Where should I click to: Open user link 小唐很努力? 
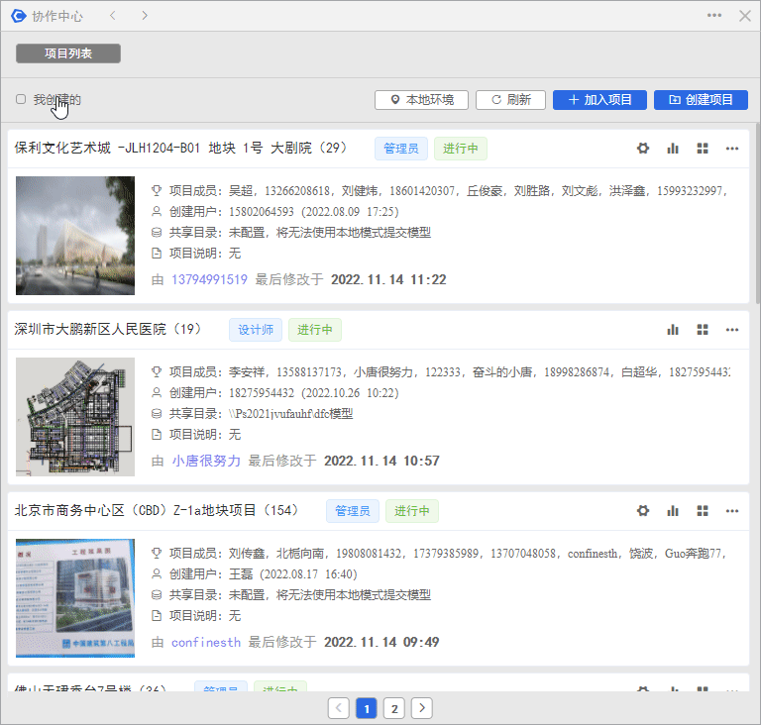click(x=206, y=461)
